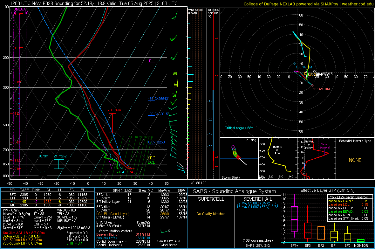Select the Eff Shear (EBWD) row
The image size is (375, 249).
142,218
